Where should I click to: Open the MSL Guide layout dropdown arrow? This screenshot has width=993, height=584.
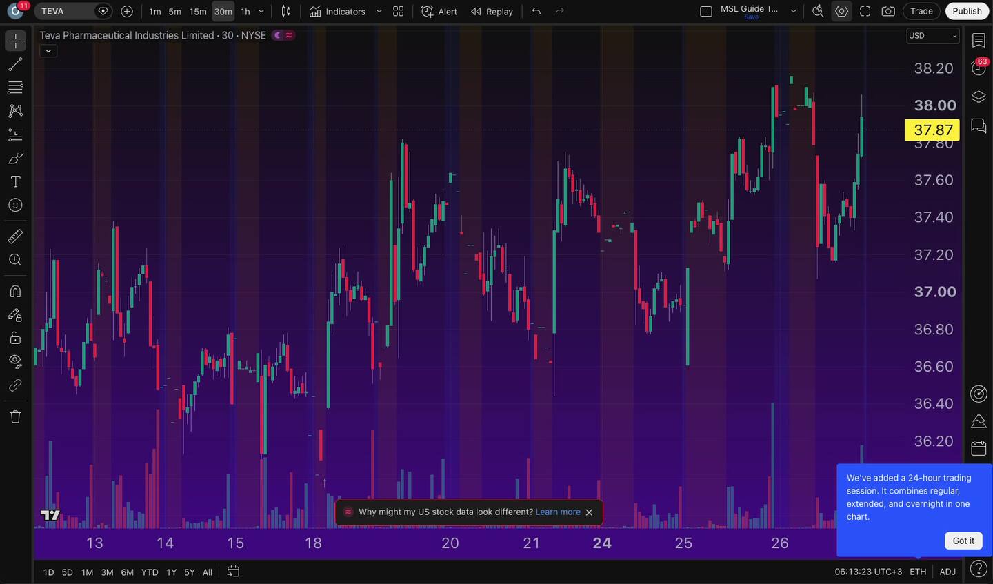click(x=793, y=11)
